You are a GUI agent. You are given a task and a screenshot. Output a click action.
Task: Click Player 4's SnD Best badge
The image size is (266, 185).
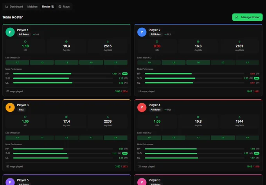coord(257,153)
